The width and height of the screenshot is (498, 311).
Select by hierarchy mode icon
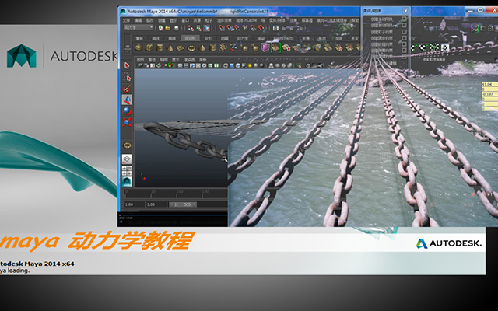coord(191,28)
